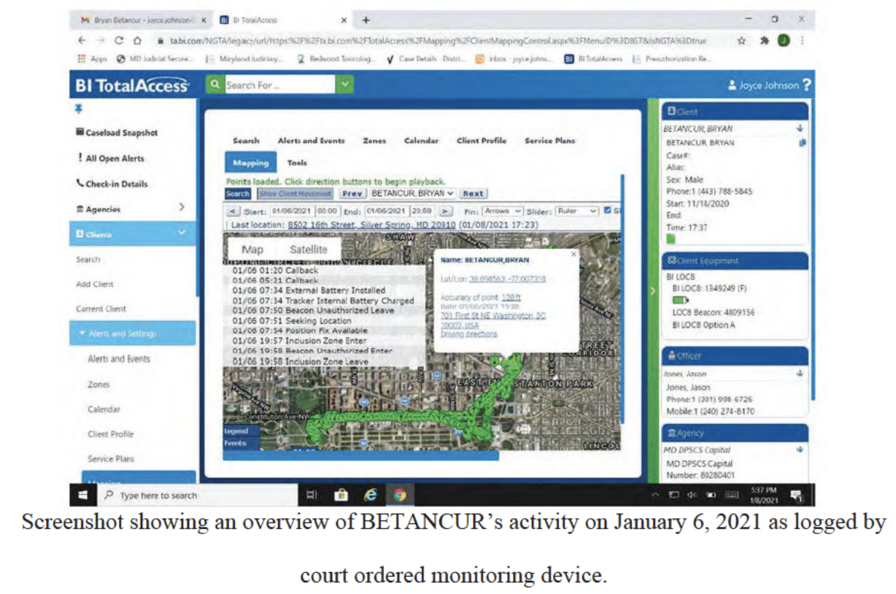Open the green dropdown next to Search For
The height and width of the screenshot is (594, 896).
click(344, 85)
